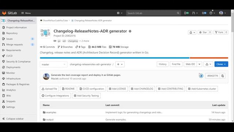Click the 'changelog' topic tag

[x=73, y=41]
